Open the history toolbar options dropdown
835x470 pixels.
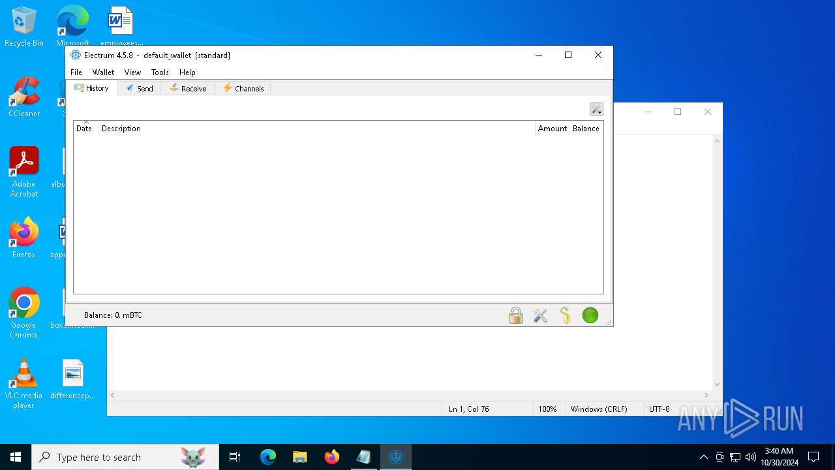click(596, 109)
